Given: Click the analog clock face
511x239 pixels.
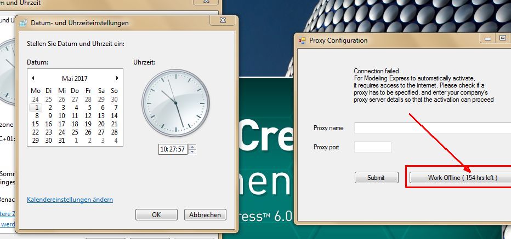Looking at the screenshot, I should point(175,103).
